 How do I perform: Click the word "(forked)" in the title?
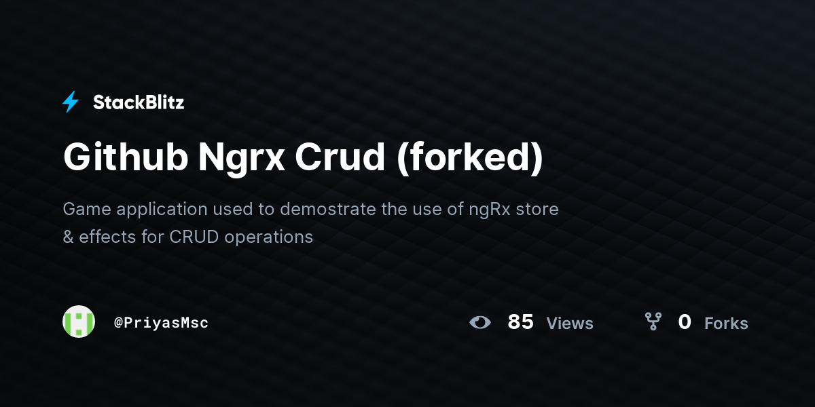click(470, 157)
